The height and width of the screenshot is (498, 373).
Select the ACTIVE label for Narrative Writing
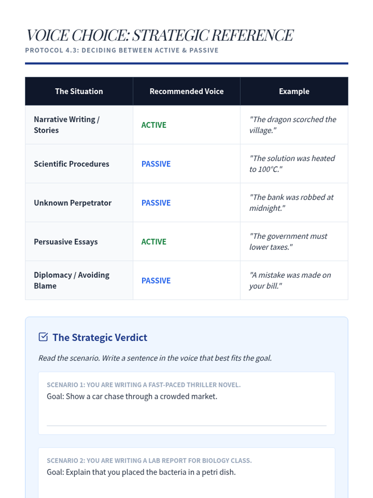click(154, 125)
